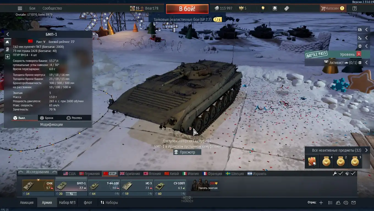Viewport: 374px width, 211px height.
Task: Click the notebook inactive item icon
Action: (312, 162)
